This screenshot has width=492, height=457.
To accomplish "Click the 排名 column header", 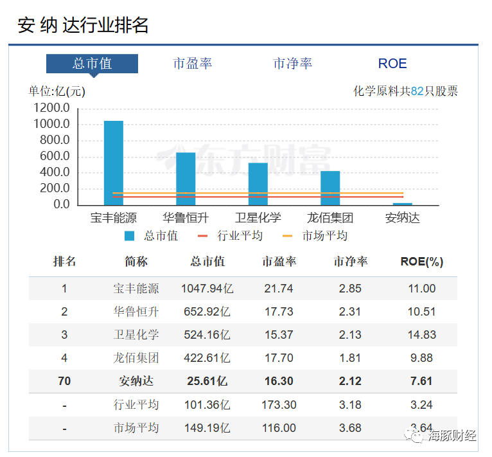I will click(64, 262).
